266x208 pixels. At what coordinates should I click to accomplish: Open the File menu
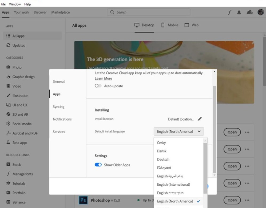[x=3, y=4]
